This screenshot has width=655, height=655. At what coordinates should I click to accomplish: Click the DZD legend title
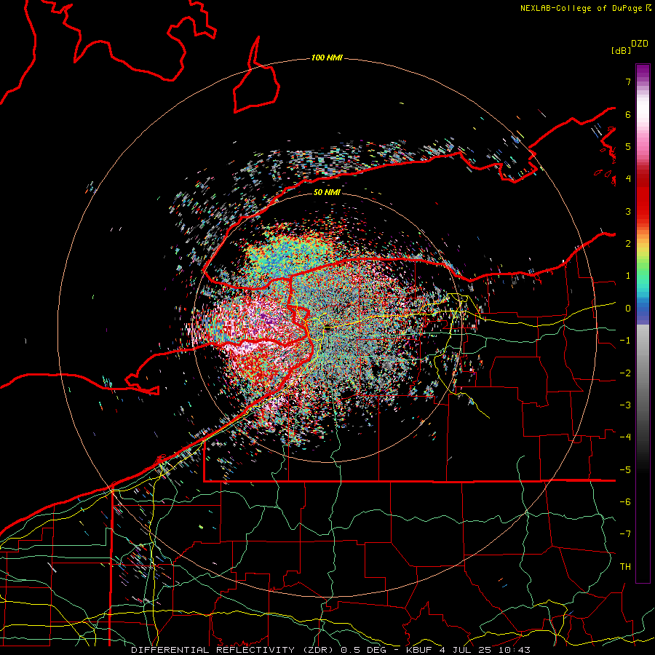click(640, 44)
